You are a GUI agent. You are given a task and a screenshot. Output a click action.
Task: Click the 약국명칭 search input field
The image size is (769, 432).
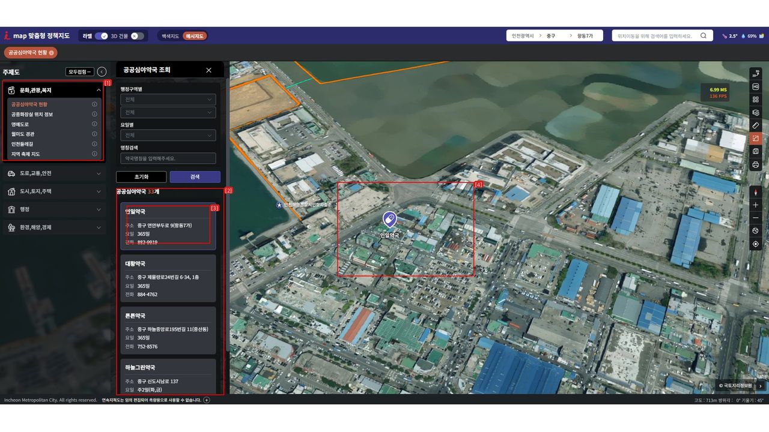point(168,158)
